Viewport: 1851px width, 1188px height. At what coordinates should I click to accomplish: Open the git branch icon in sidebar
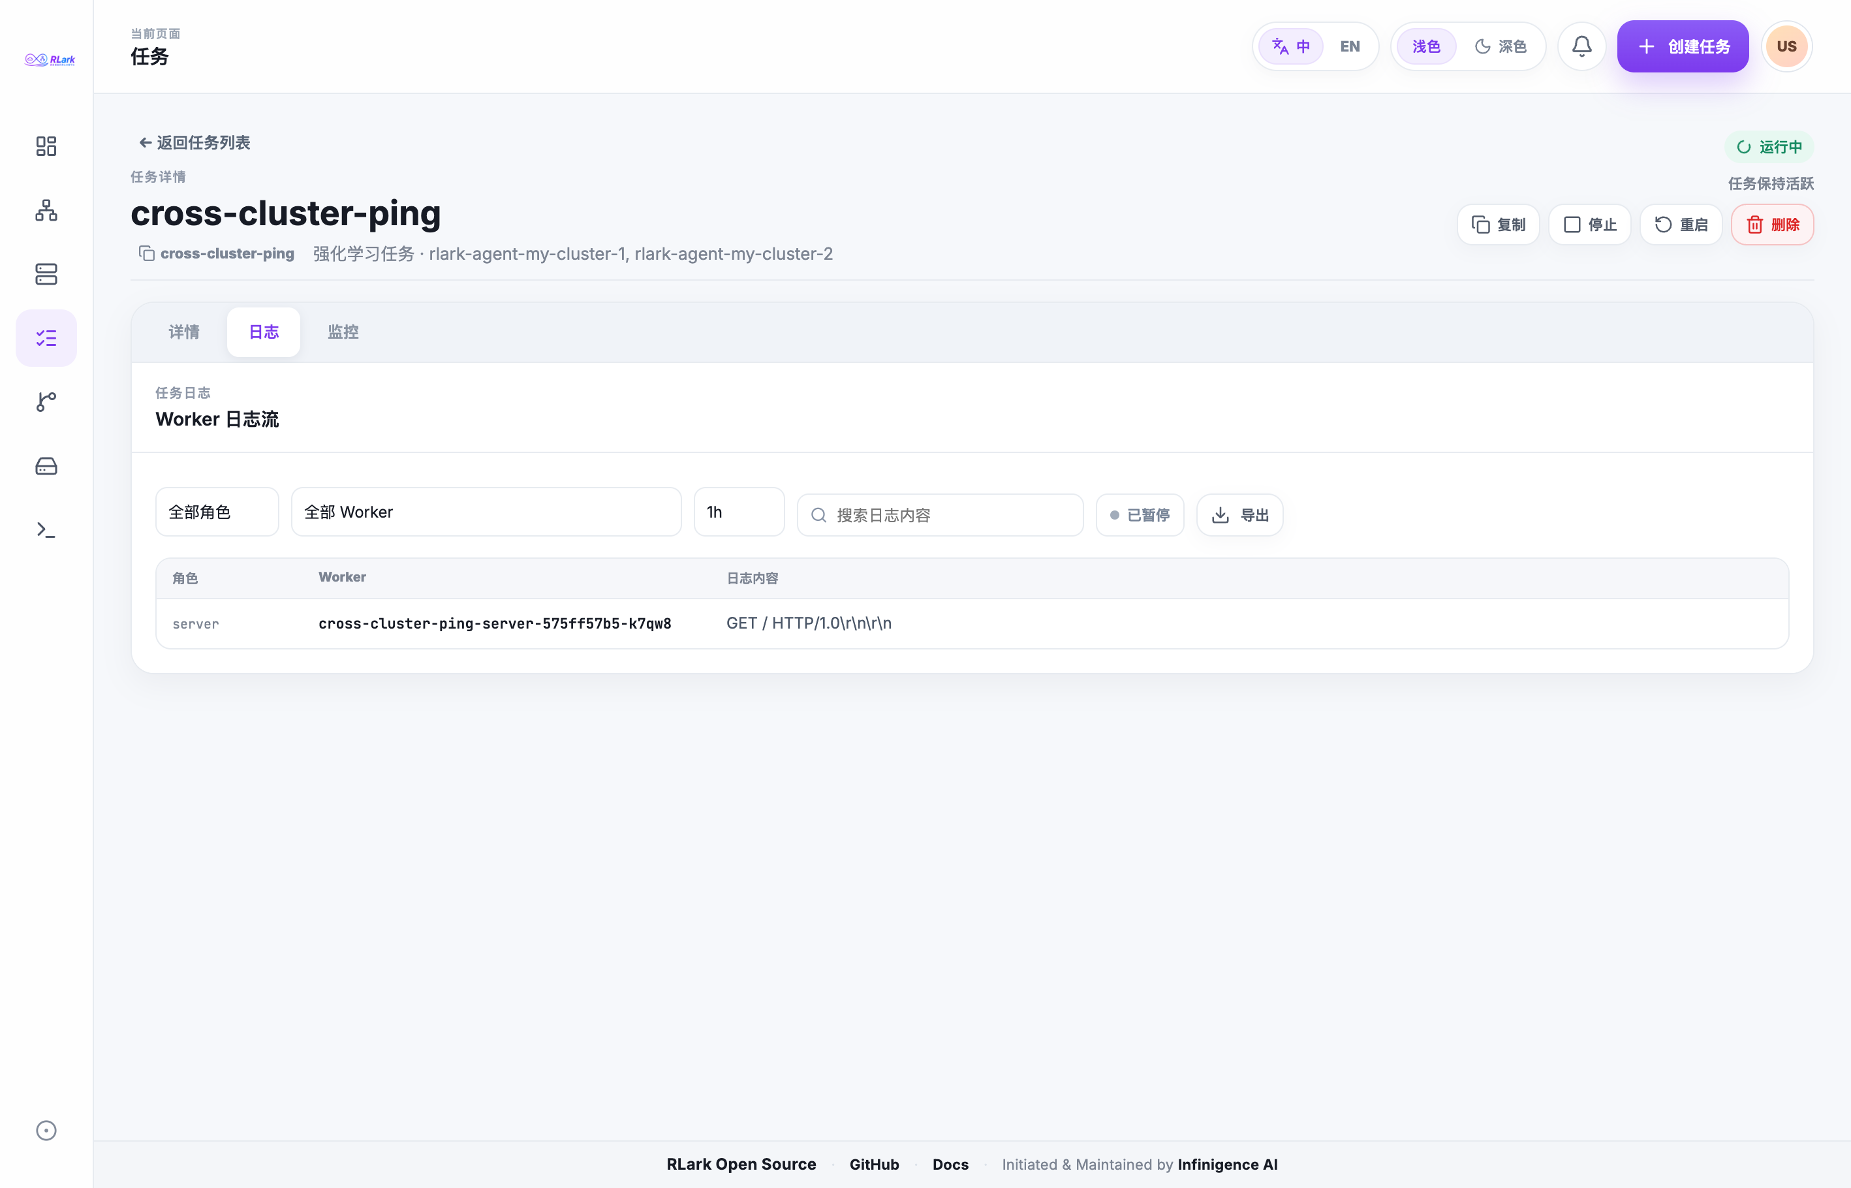coord(46,401)
